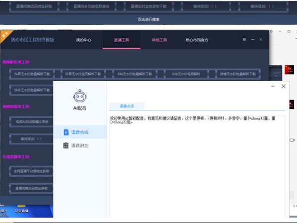The height and width of the screenshot is (223, 297).
Task: Click the AI配音 label under the robot
Action: click(x=80, y=108)
